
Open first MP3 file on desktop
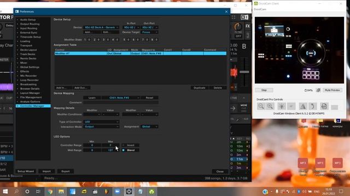302,163
